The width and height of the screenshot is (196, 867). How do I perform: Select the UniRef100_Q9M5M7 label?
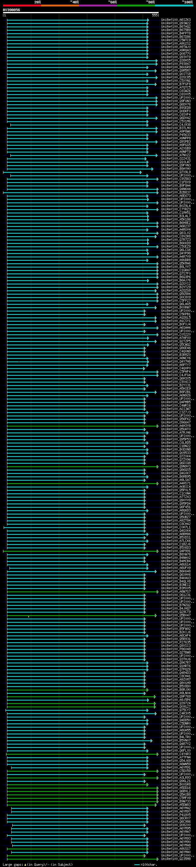176,71
